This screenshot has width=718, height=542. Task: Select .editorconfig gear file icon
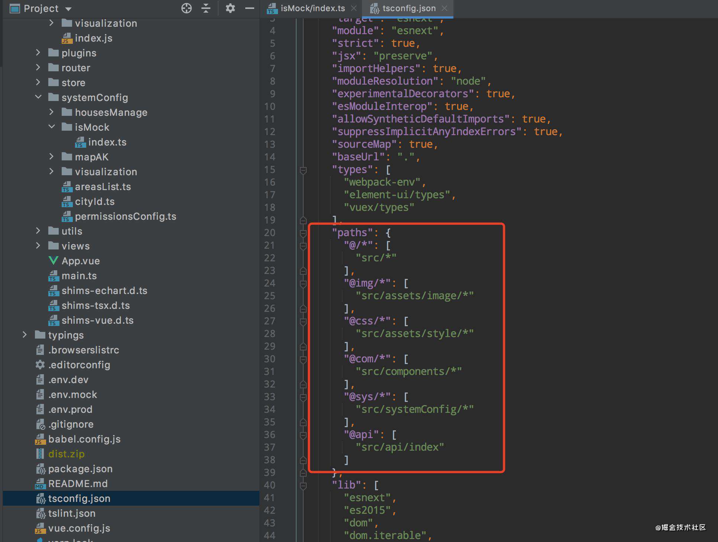pos(40,365)
